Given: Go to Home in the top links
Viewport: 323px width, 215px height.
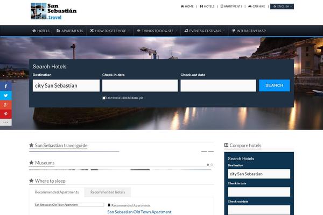Looking at the screenshot, I should pos(187,6).
